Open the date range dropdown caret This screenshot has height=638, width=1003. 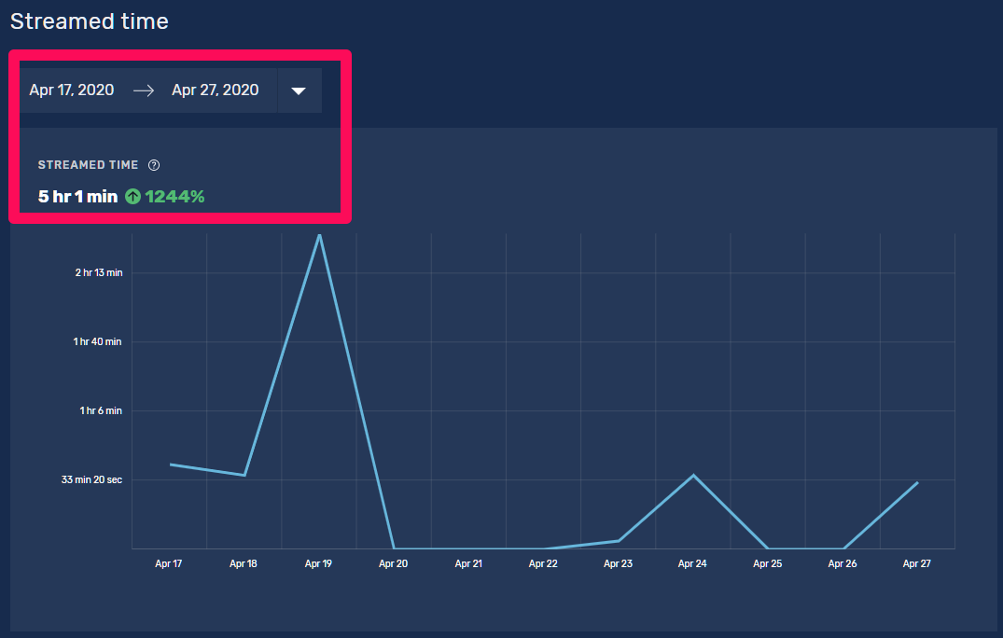point(299,90)
